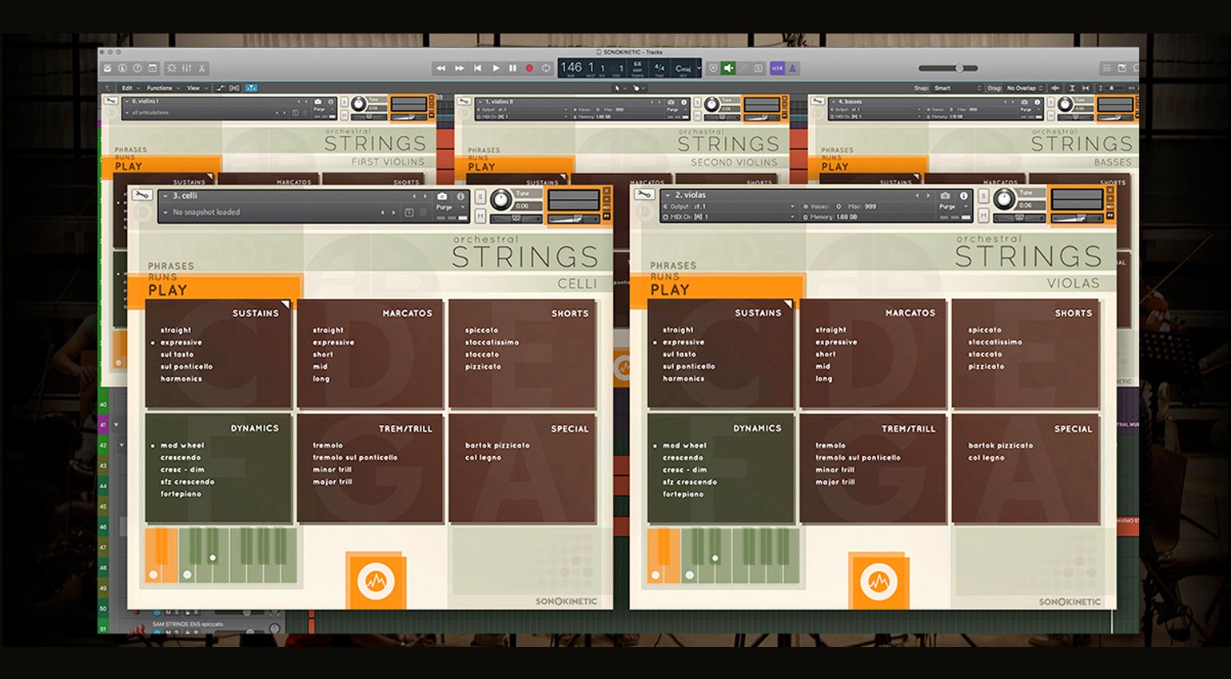The height and width of the screenshot is (679, 1231).
Task: Toggle the Cycle loop button
Action: [x=546, y=69]
